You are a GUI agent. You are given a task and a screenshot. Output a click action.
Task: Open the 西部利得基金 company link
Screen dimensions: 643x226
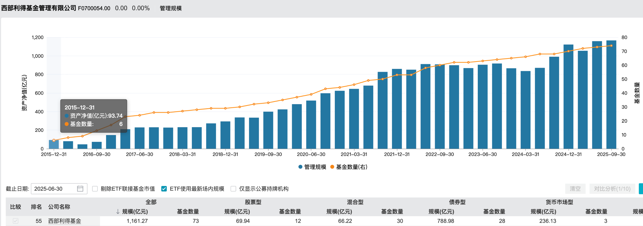pyautogui.click(x=65, y=221)
